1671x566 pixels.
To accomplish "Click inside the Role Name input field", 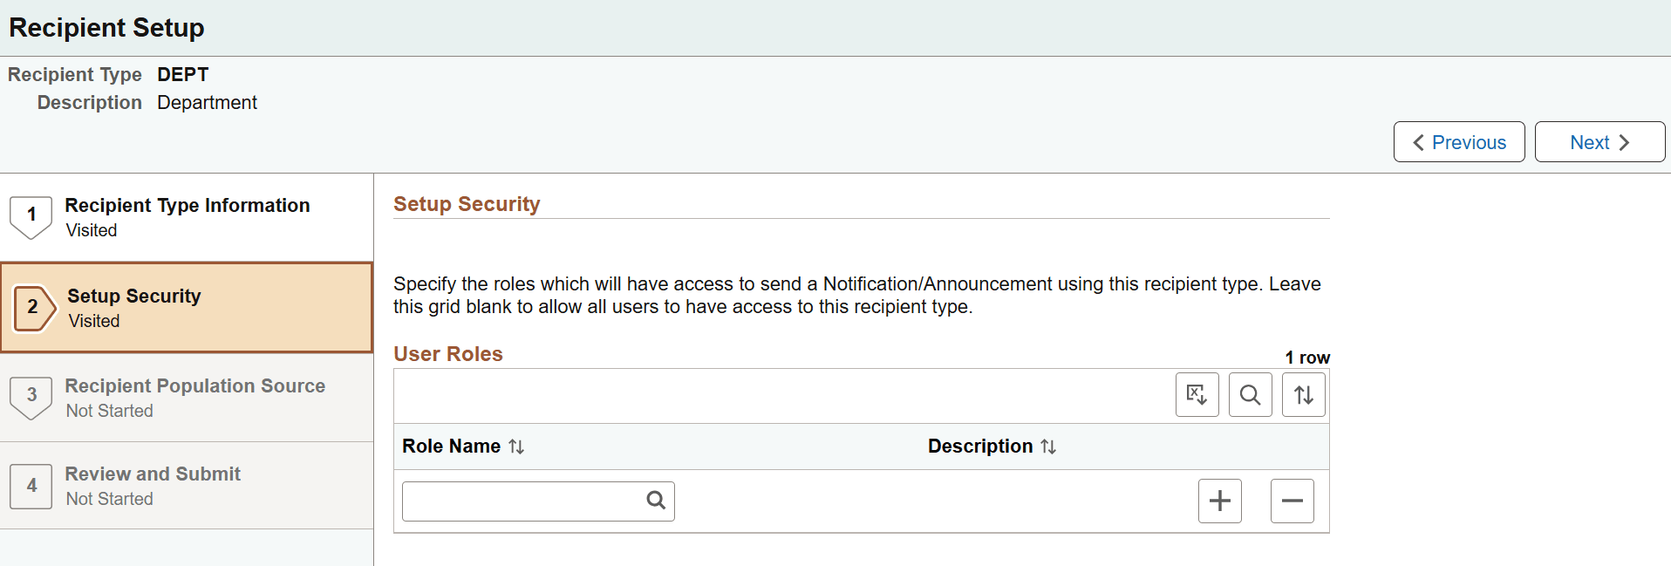I will point(523,500).
